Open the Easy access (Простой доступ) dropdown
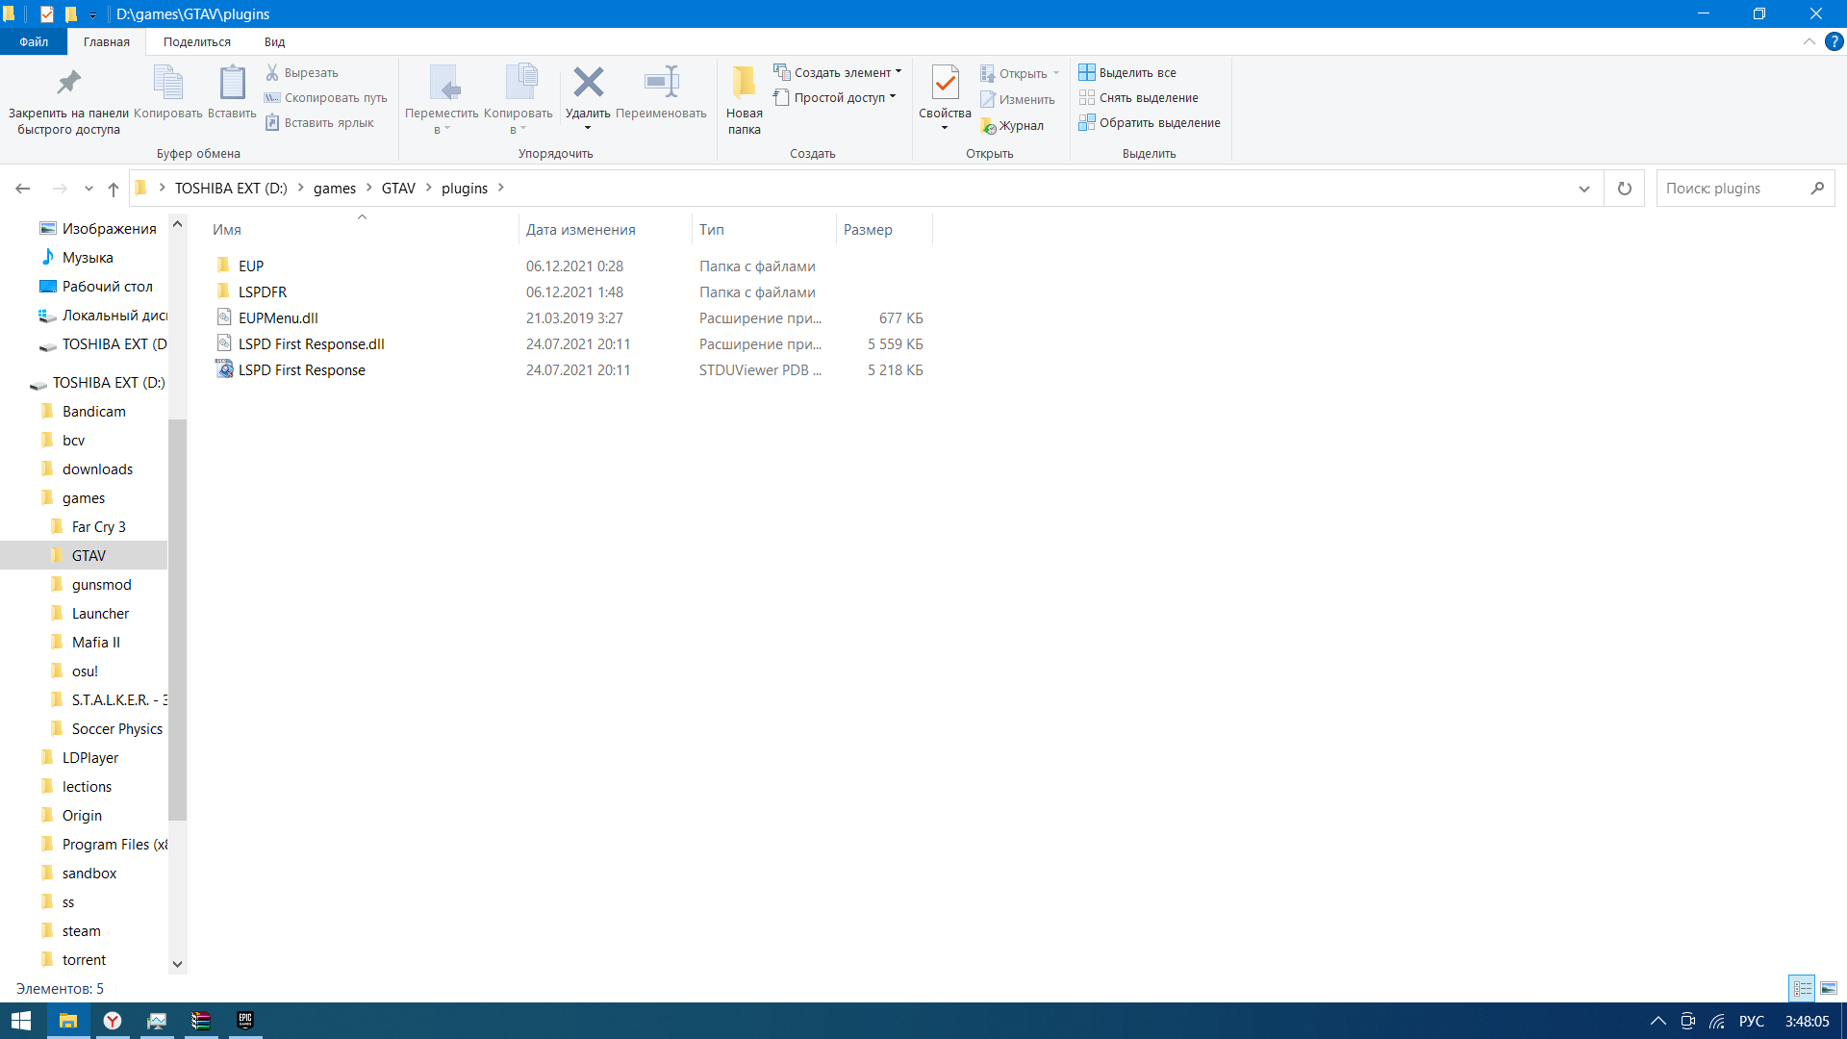Viewport: 1847px width, 1039px height. coord(835,97)
